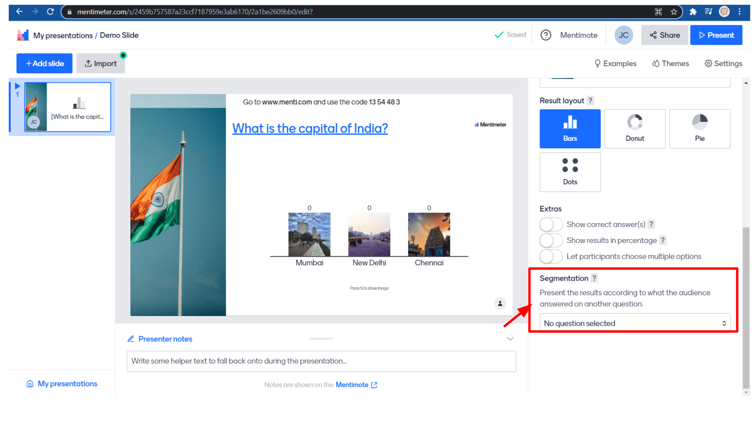
Task: Select the Donut result layout
Action: (635, 128)
